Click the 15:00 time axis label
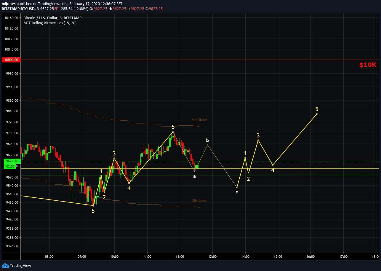Screen dimensions: 381x271 point(278,257)
